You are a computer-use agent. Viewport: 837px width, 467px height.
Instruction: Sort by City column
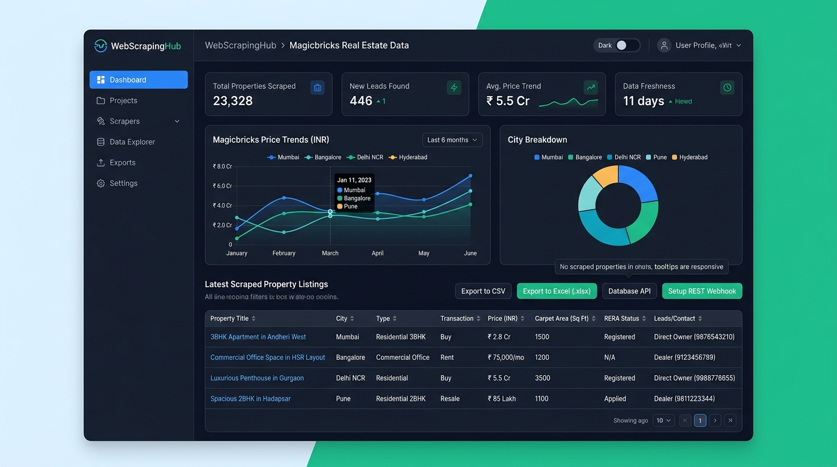click(x=345, y=319)
